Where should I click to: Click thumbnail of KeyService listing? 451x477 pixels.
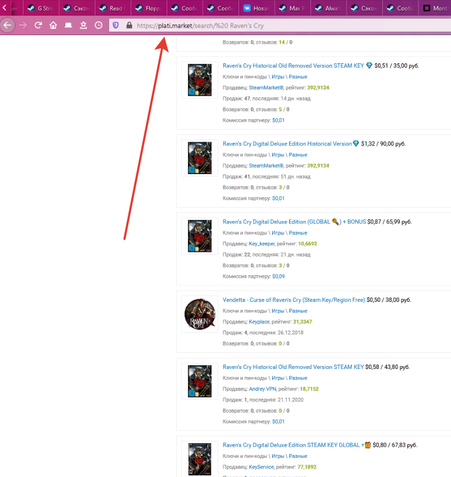coord(200,459)
